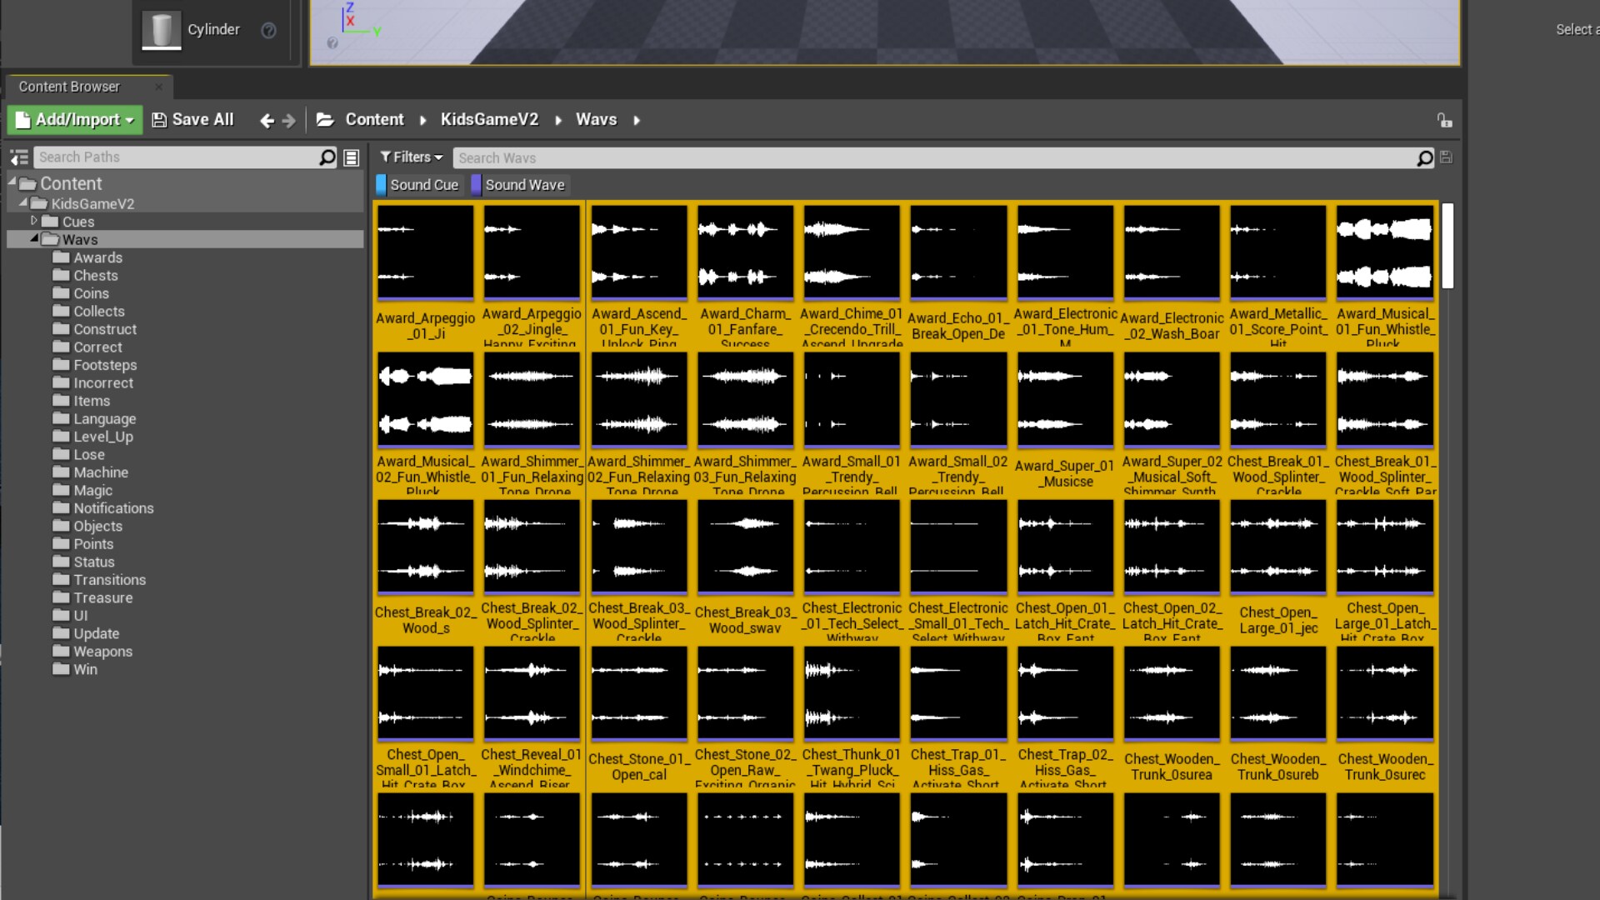Select the Footsteps folder
Image resolution: width=1600 pixels, height=900 pixels.
tap(104, 365)
